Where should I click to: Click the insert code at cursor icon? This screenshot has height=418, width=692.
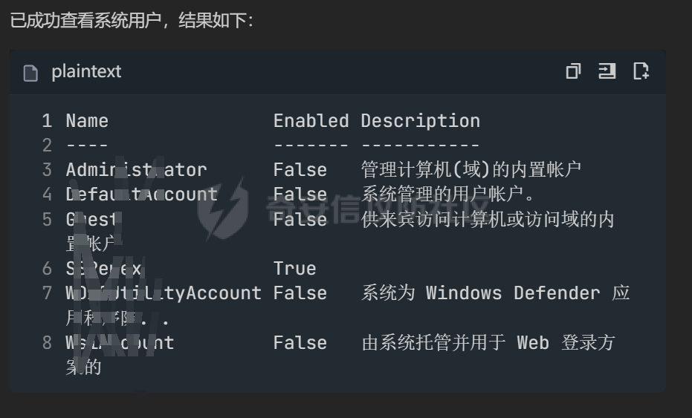pyautogui.click(x=607, y=71)
